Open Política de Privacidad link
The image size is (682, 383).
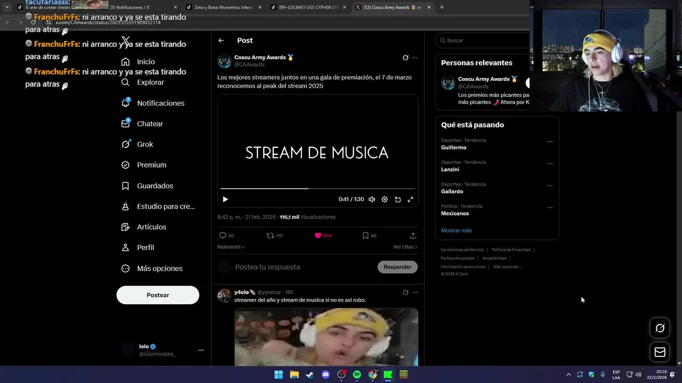[511, 250]
